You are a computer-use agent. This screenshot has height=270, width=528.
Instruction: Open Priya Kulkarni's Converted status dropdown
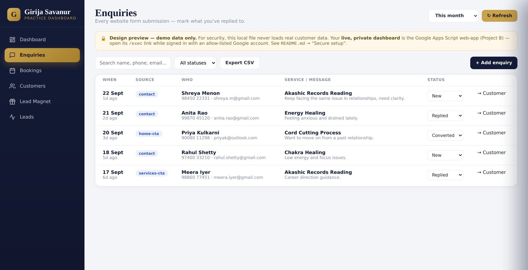(445, 135)
